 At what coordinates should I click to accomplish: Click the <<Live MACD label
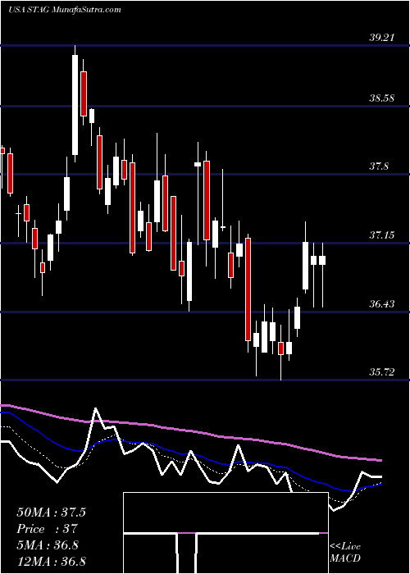coord(345,553)
